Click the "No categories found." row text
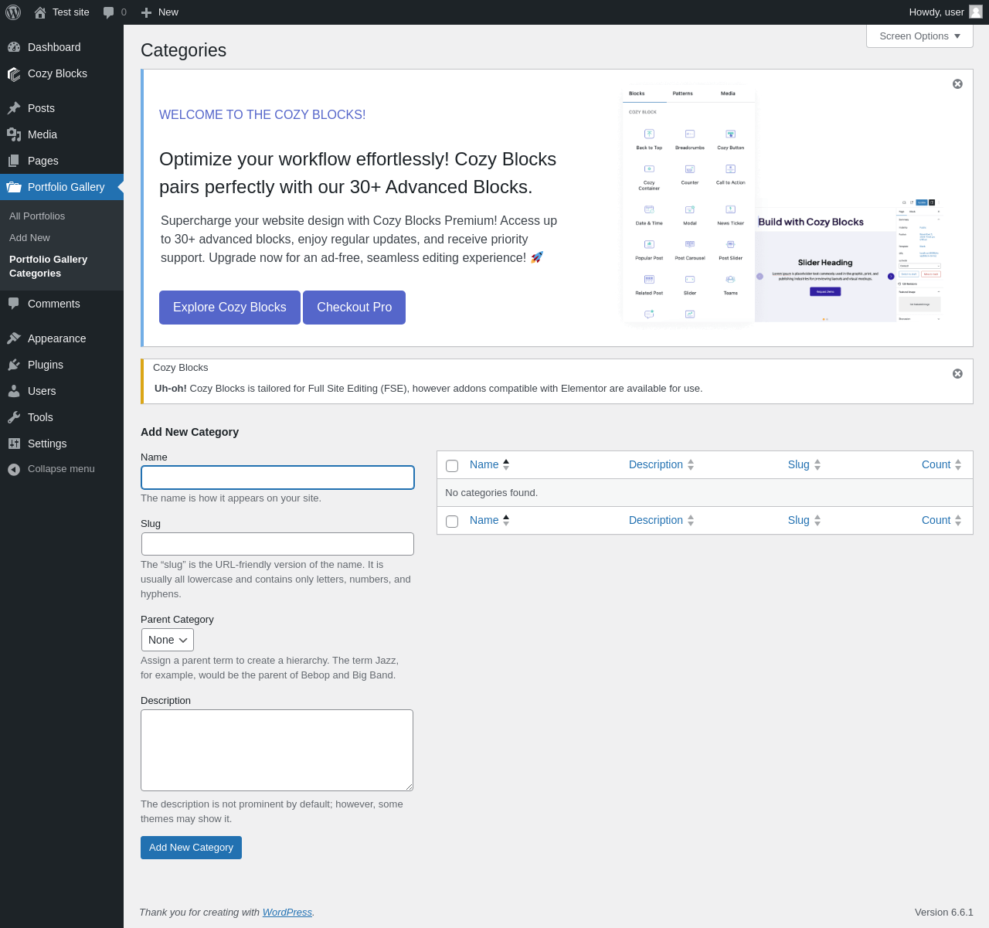Screen dimensions: 989x928 click(x=491, y=493)
